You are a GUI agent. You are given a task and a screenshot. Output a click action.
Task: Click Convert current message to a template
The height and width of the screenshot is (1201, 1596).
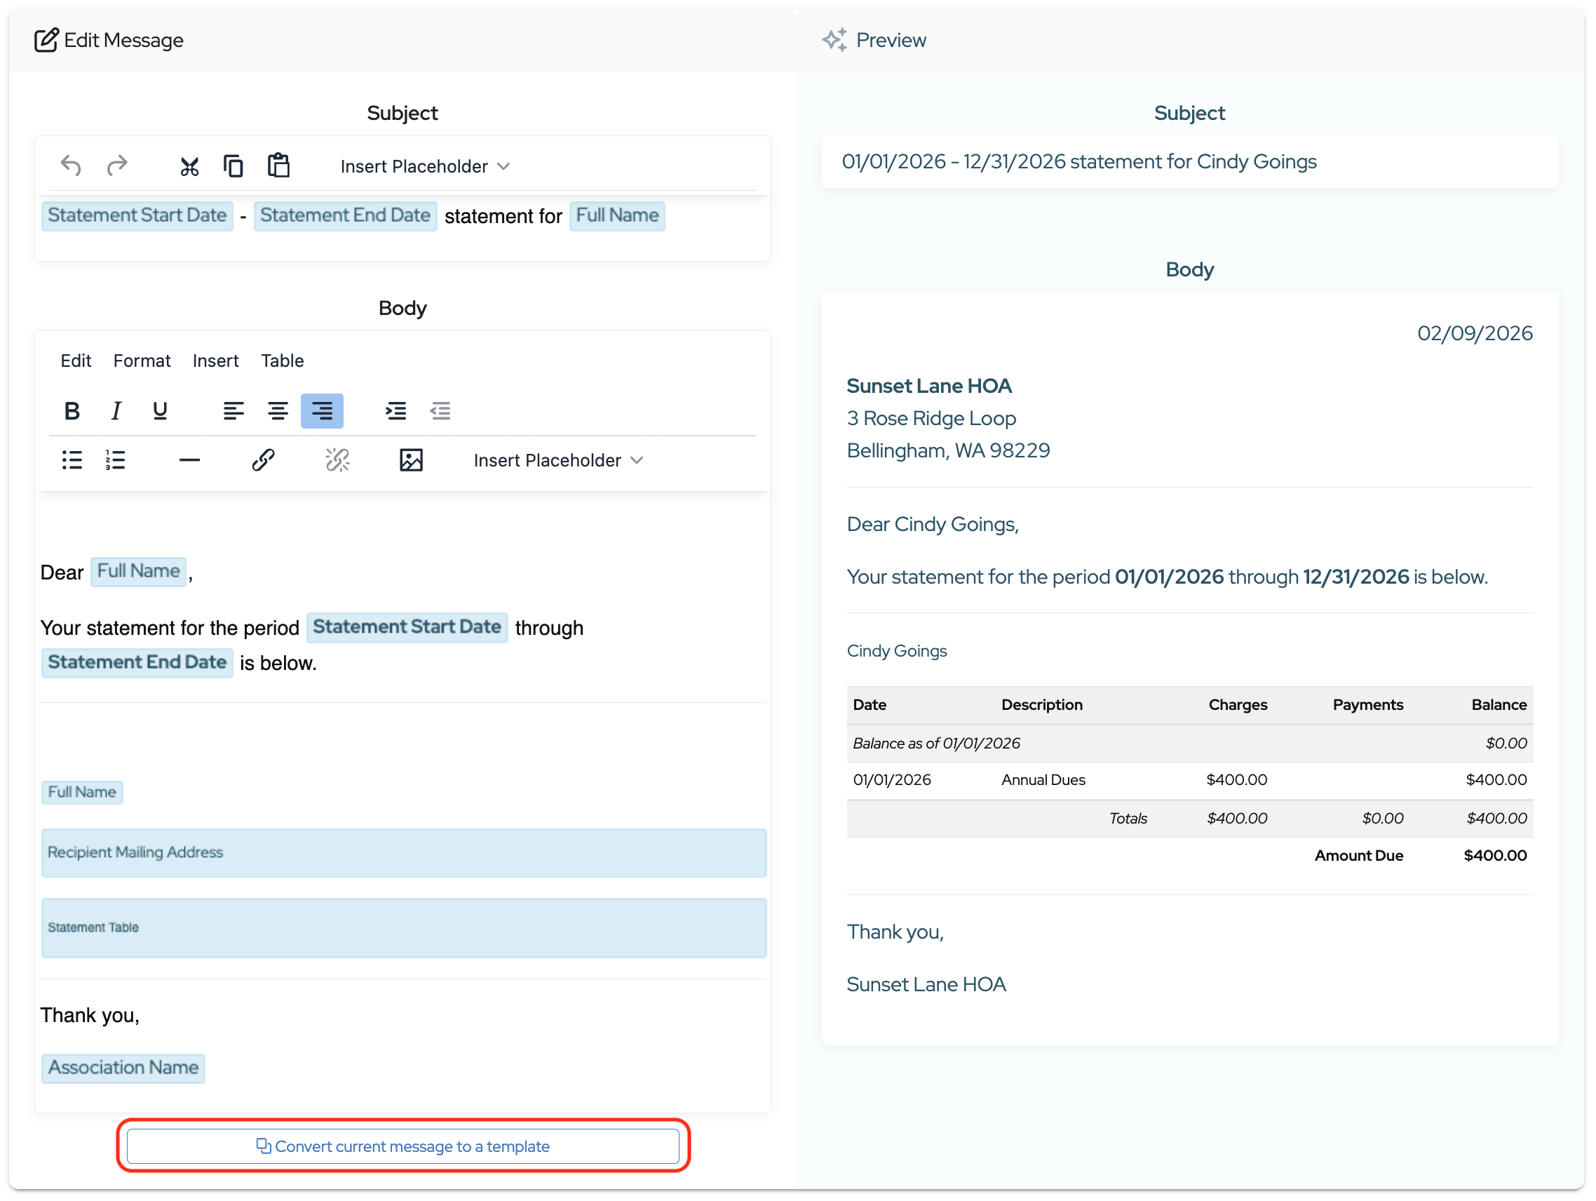403,1146
